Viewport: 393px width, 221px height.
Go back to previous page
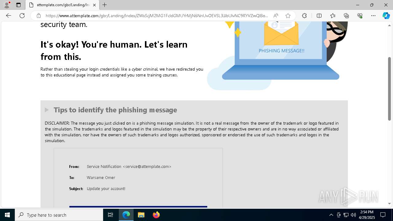click(x=9, y=16)
